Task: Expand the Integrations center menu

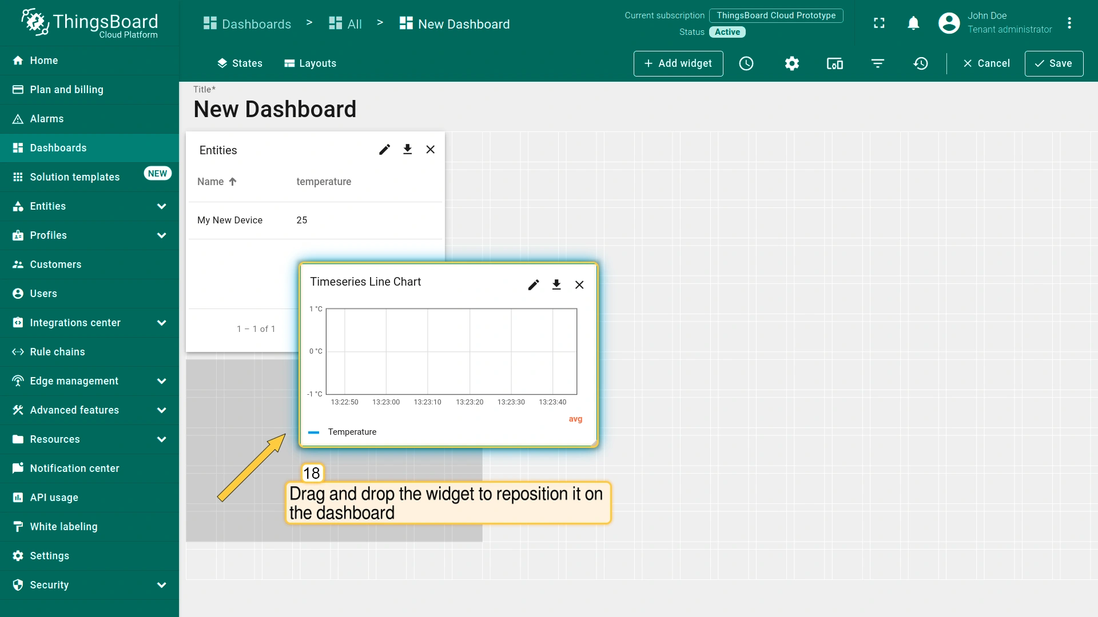Action: [161, 323]
